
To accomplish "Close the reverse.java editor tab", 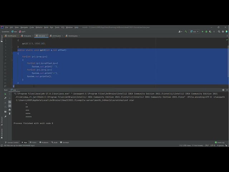I will (79, 36).
